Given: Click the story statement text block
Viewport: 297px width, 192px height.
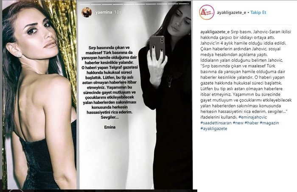Looking at the screenshot, I should pos(110,82).
